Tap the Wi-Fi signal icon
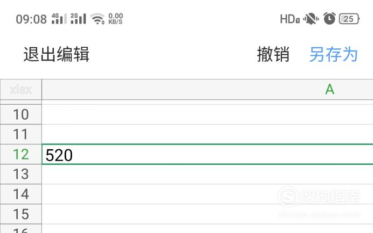 tap(98, 19)
